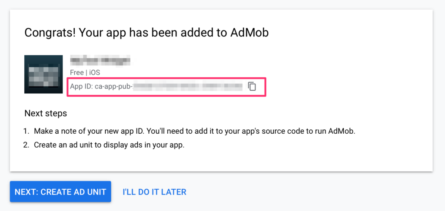Click NEXT: CREATE AD UNIT button
445x211 pixels.
click(x=60, y=192)
